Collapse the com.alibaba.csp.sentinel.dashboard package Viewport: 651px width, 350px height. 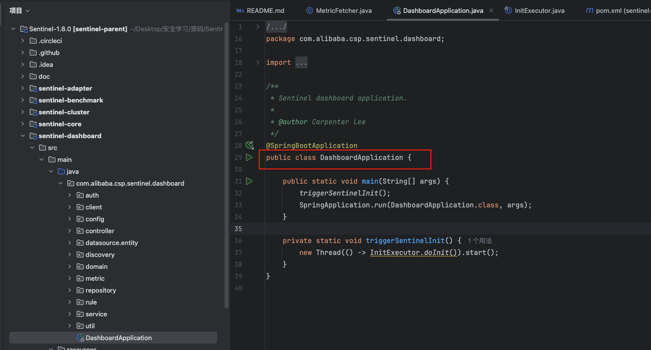[60, 184]
